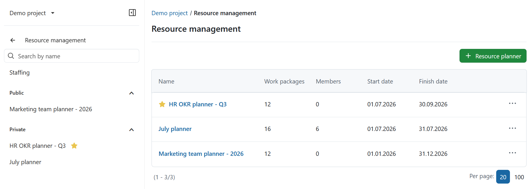Screen dimensions: 532x189
Task: Click the 01.01.2026 start date
Action: pos(382,154)
